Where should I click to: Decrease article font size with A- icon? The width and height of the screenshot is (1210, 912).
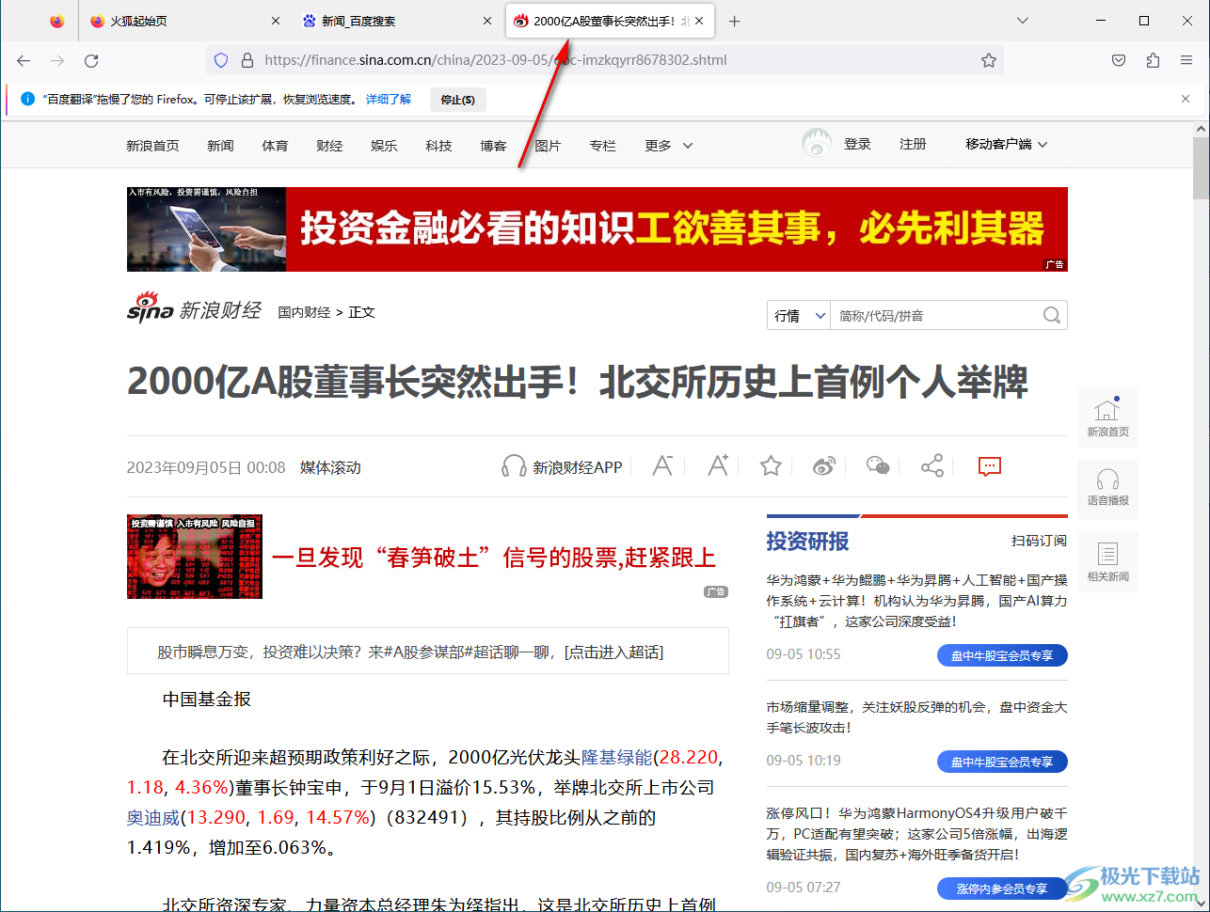pyautogui.click(x=662, y=465)
